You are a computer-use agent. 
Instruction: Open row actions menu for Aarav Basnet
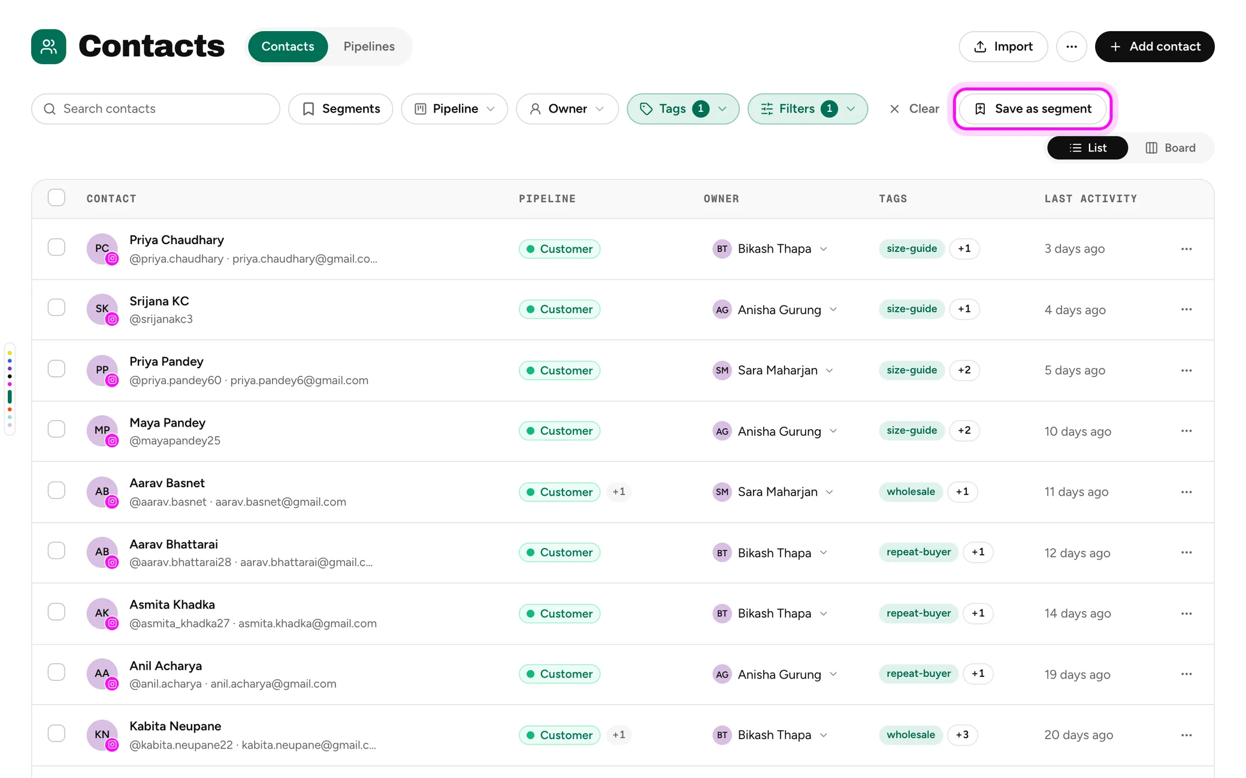[1186, 492]
